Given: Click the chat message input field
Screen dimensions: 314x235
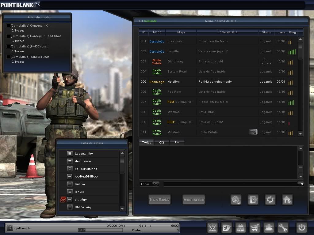Looking at the screenshot, I should pos(230,184).
